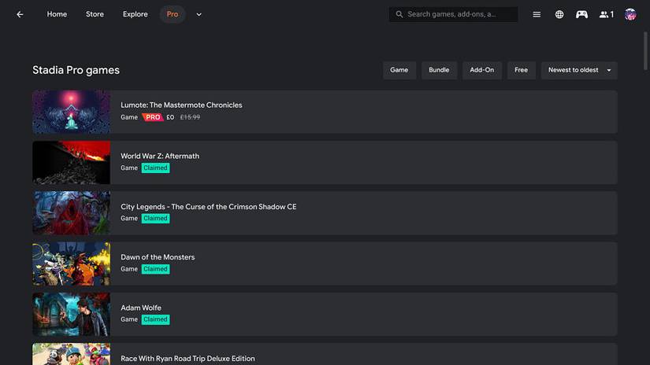Click the magnifier search icon
The height and width of the screenshot is (365, 650).
(x=399, y=14)
